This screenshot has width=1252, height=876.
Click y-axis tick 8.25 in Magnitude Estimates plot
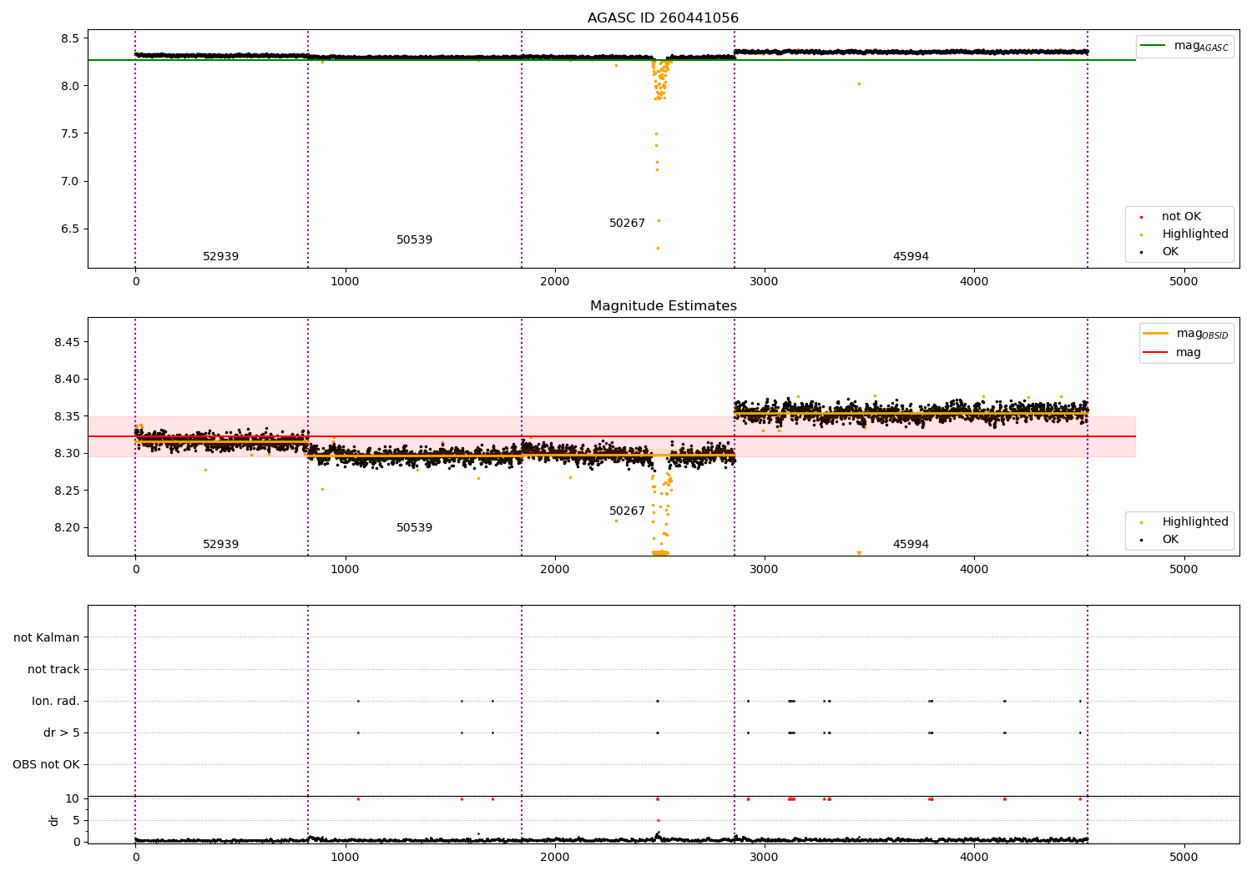pyautogui.click(x=67, y=491)
